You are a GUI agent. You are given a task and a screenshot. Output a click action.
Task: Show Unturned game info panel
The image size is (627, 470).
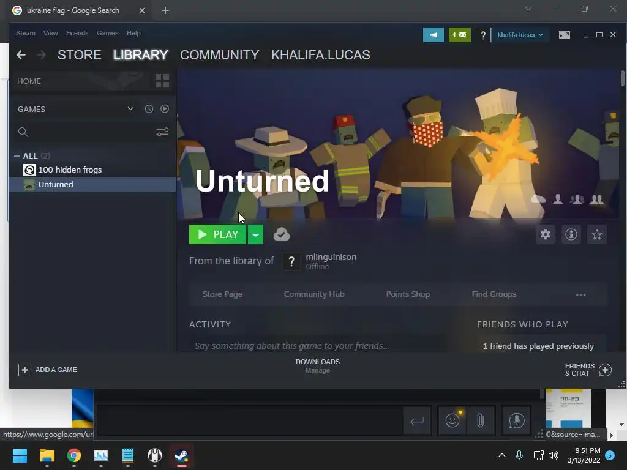point(571,234)
